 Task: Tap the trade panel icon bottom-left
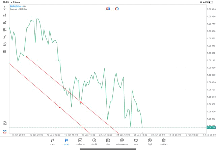point(5,131)
